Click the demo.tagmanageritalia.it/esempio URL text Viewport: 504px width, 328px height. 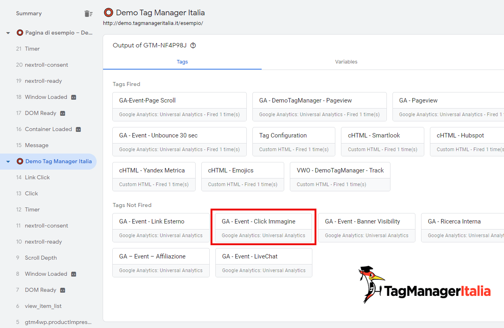[153, 23]
